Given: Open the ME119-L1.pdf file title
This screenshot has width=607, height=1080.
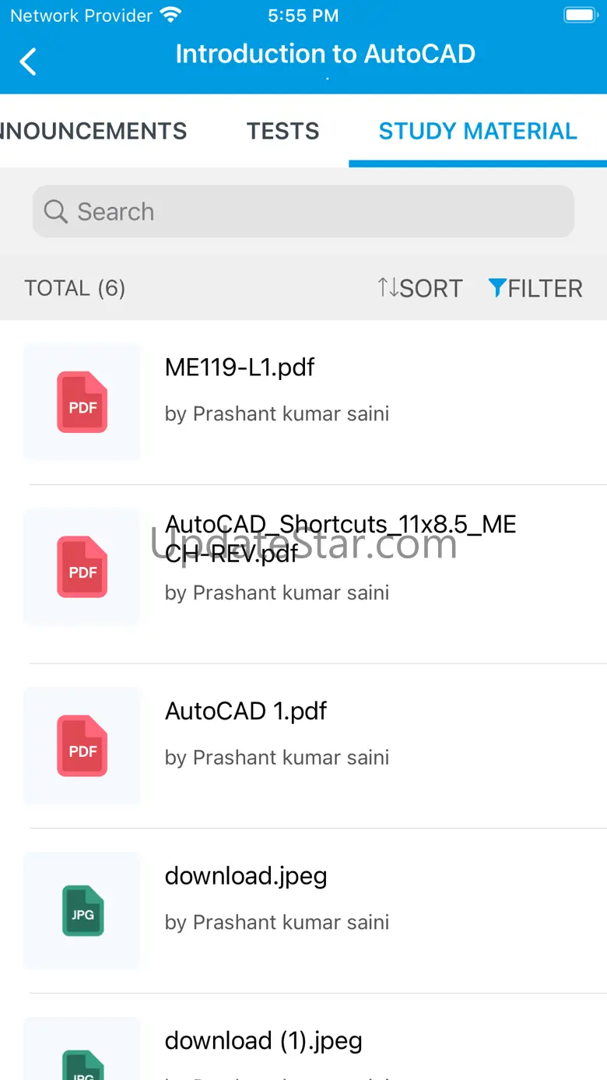Looking at the screenshot, I should tap(240, 367).
